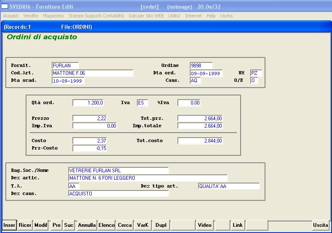
Task: Click the Prz-Costo field -0,15
Action: (90, 148)
